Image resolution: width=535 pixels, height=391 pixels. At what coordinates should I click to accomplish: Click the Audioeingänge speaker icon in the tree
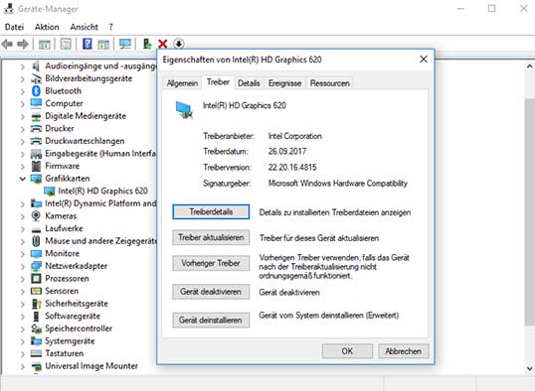click(x=36, y=66)
